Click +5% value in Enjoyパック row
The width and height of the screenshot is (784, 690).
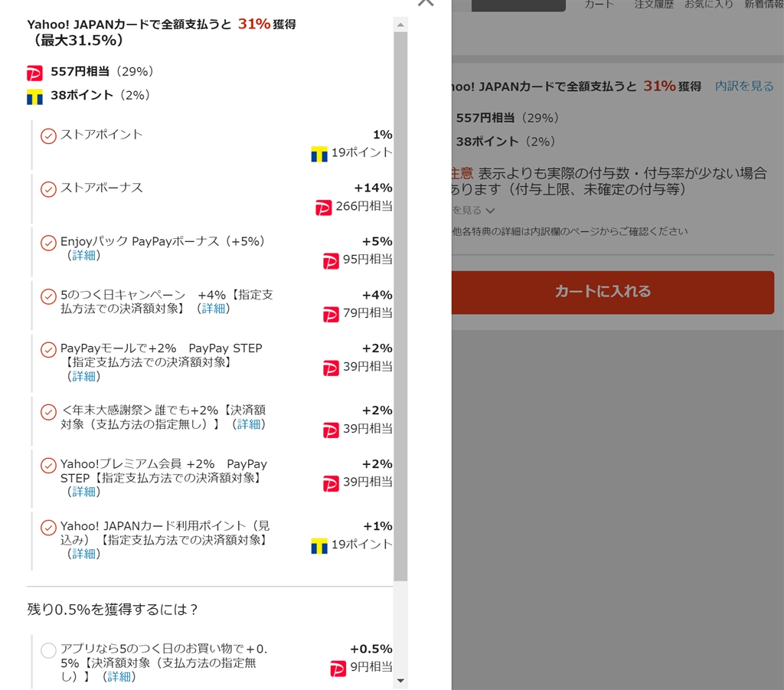(x=377, y=241)
